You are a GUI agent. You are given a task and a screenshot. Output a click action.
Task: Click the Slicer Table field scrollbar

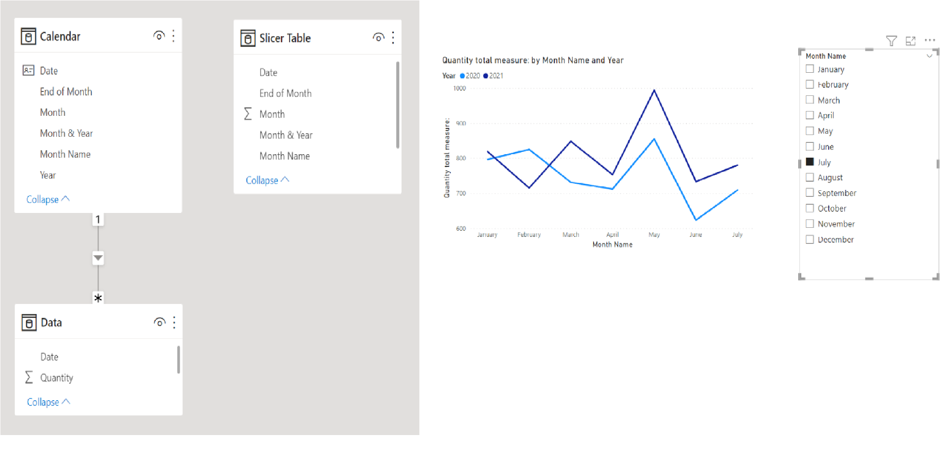398,105
